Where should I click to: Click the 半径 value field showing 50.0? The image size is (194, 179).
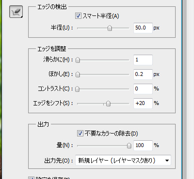[143, 28]
